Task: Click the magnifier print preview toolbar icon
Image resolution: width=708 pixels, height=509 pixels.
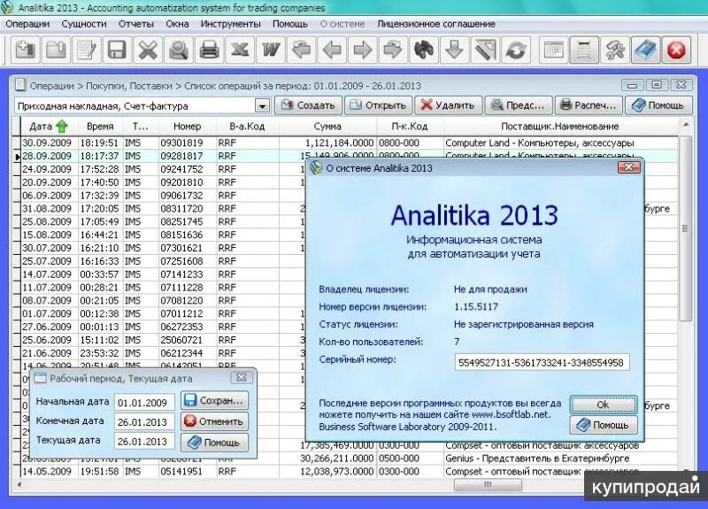Action: (179, 50)
